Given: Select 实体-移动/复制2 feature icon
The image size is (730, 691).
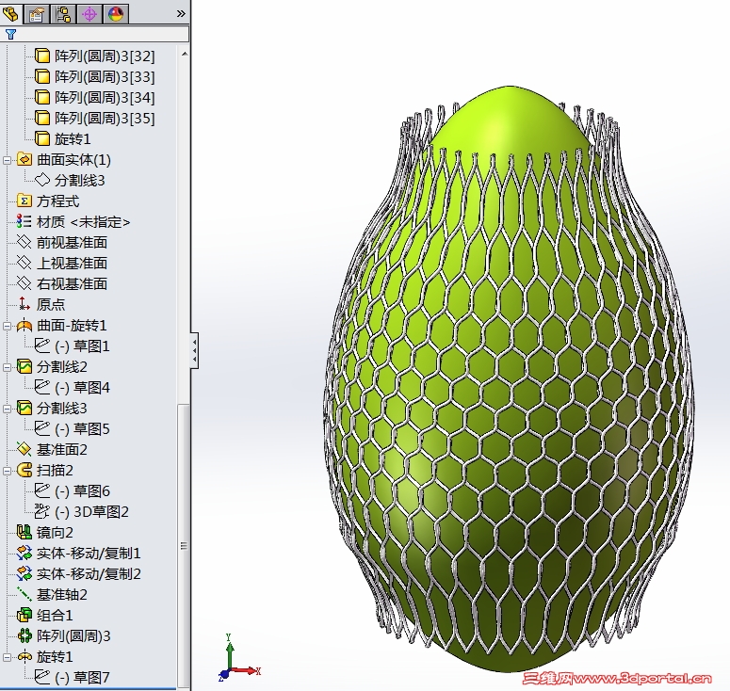Looking at the screenshot, I should click(24, 573).
